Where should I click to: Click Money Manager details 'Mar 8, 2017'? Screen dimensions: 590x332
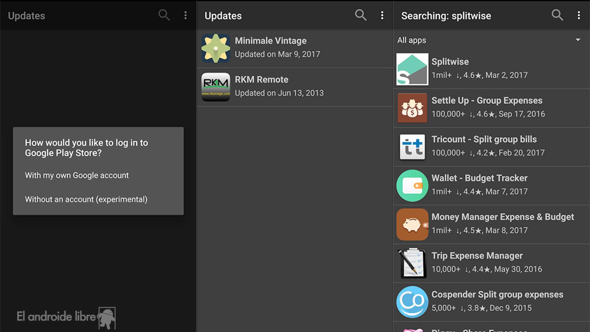point(506,230)
